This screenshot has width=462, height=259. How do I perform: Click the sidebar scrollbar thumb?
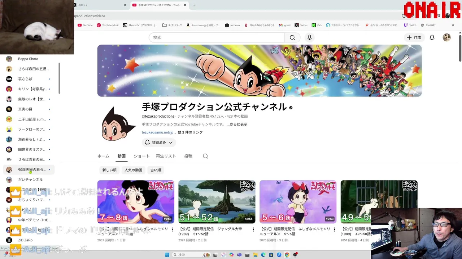pos(59,78)
